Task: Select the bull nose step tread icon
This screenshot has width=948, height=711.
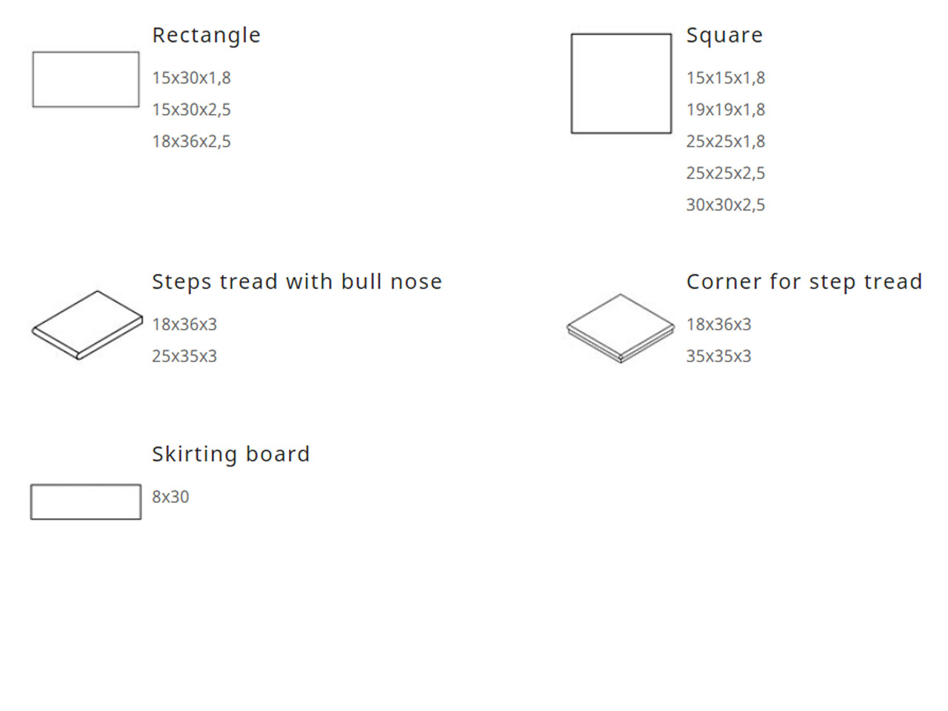Action: (87, 325)
